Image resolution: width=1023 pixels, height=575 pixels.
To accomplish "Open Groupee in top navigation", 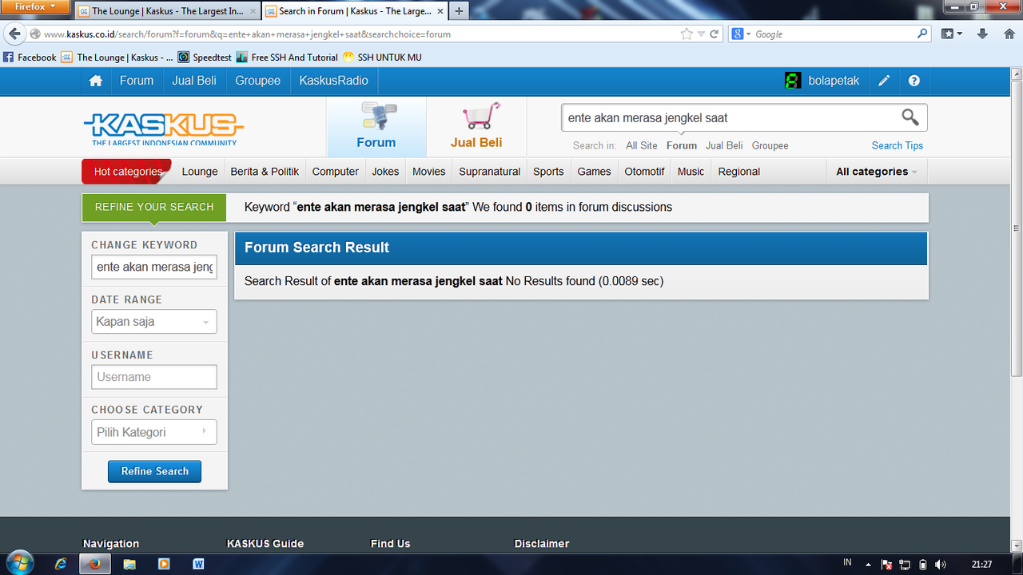I will pos(257,81).
